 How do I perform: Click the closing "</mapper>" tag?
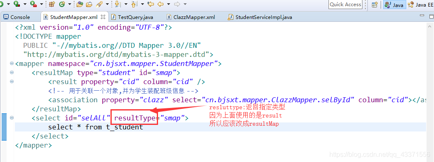click(x=34, y=145)
